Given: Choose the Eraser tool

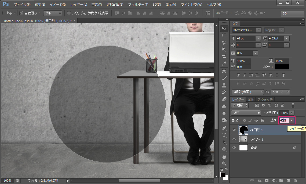Looking at the screenshot, I should click(x=224, y=99).
